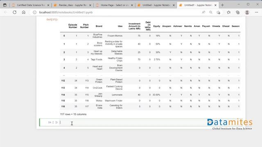Close the Untitled1 Jupyter Notebook tab
Viewport: 262px width, 147px height.
216,5
